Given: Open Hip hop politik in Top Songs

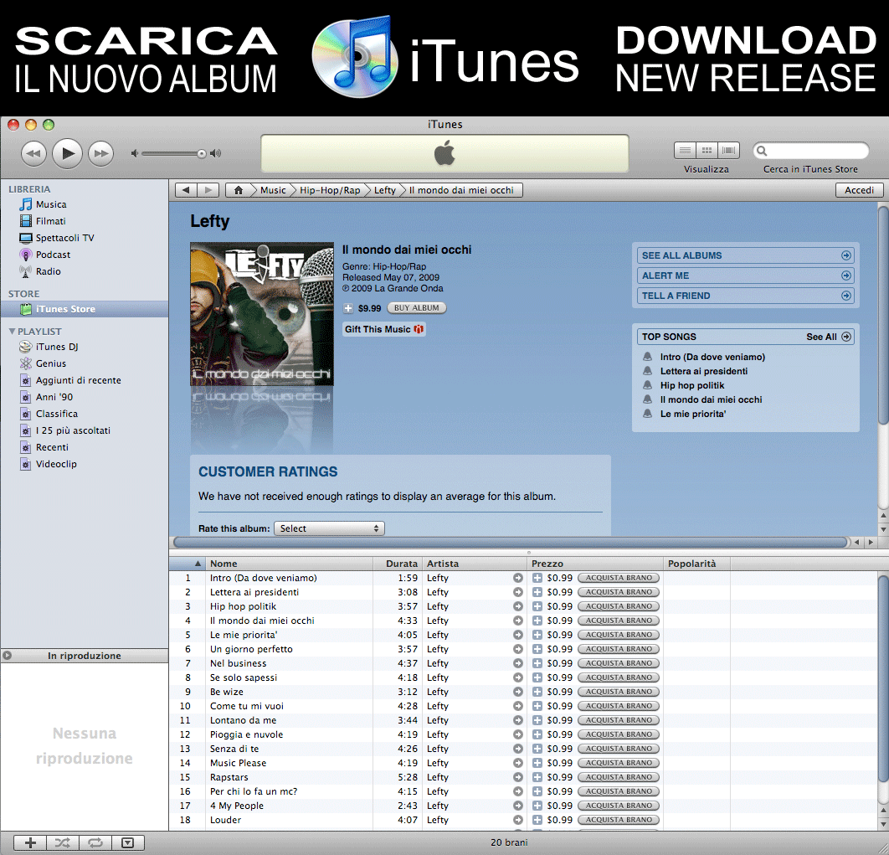Looking at the screenshot, I should (x=692, y=385).
